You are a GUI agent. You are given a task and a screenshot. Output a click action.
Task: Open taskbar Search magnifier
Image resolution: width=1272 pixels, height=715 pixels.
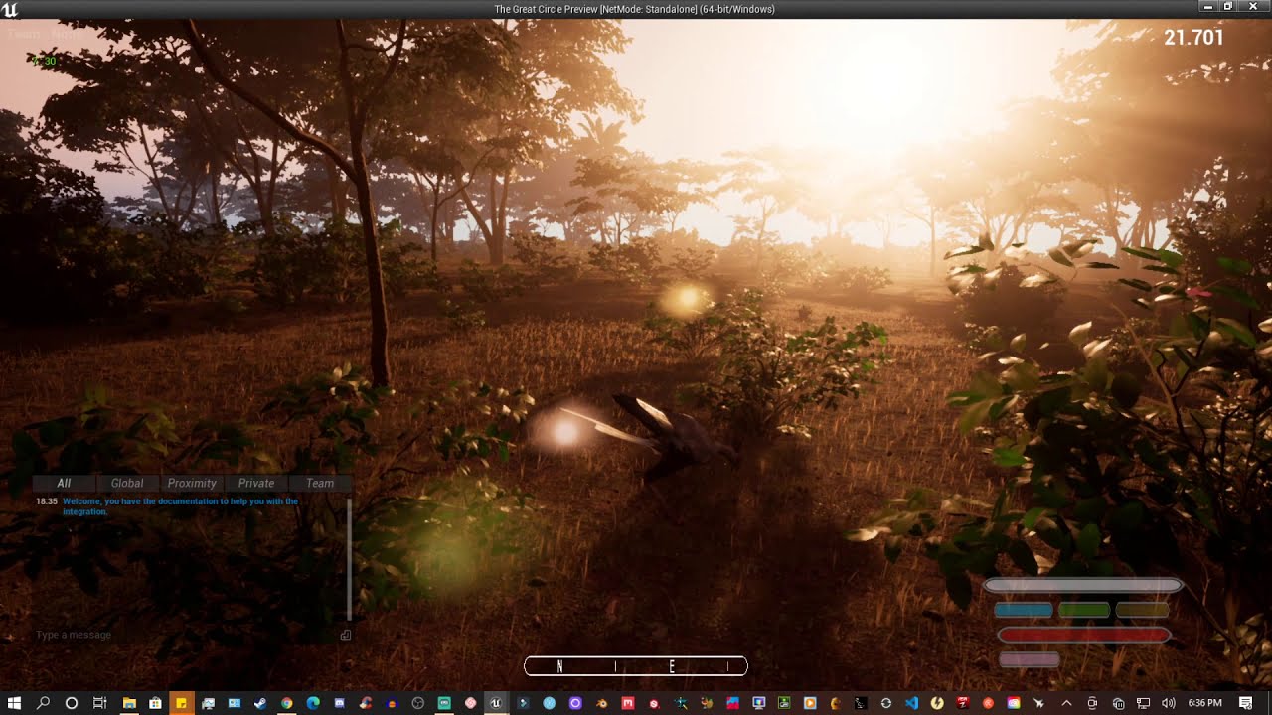pos(44,703)
